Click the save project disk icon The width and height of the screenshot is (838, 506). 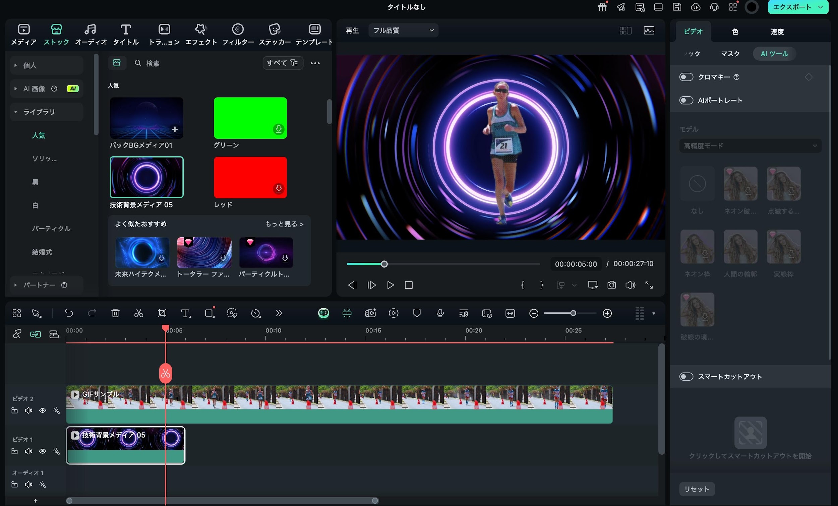click(677, 7)
